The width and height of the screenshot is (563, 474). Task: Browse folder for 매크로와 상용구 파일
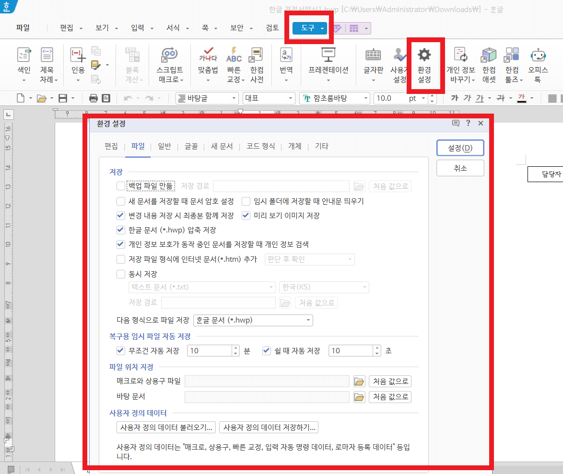pyautogui.click(x=359, y=382)
